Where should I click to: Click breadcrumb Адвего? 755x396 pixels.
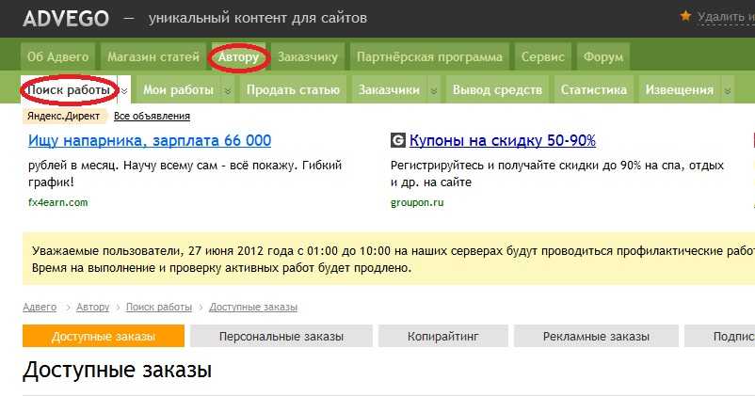point(40,307)
